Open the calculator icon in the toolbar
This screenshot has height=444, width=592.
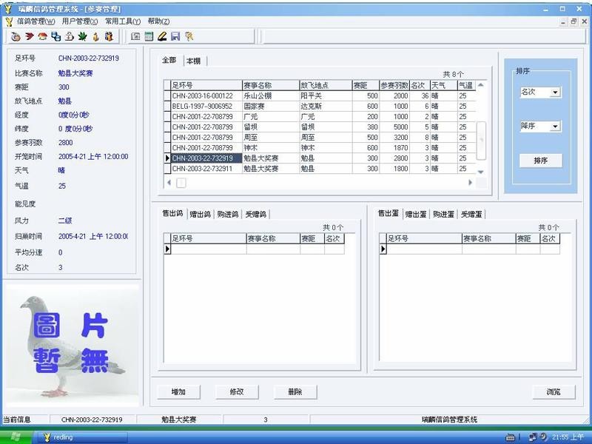click(x=149, y=36)
